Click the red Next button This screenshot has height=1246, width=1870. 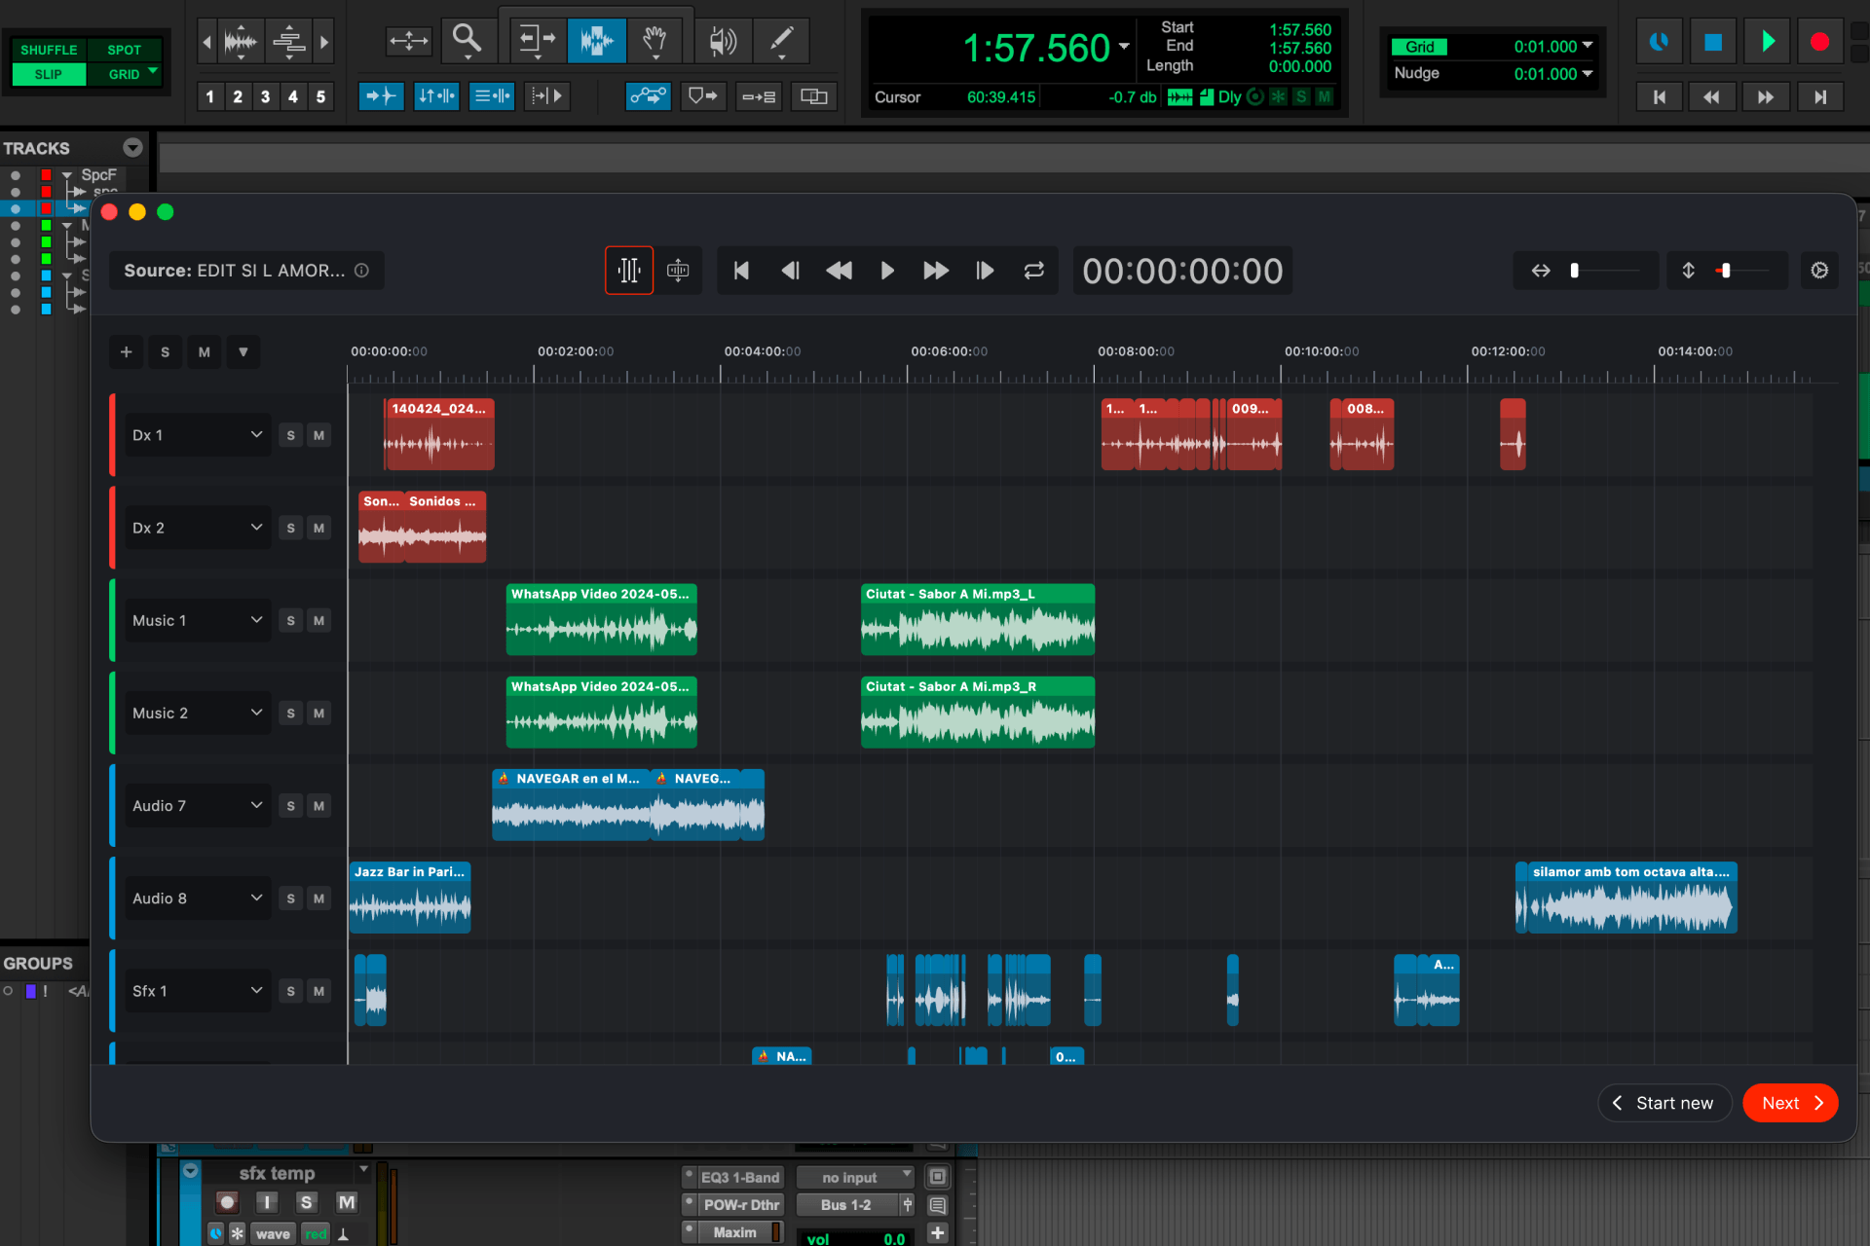click(1790, 1103)
